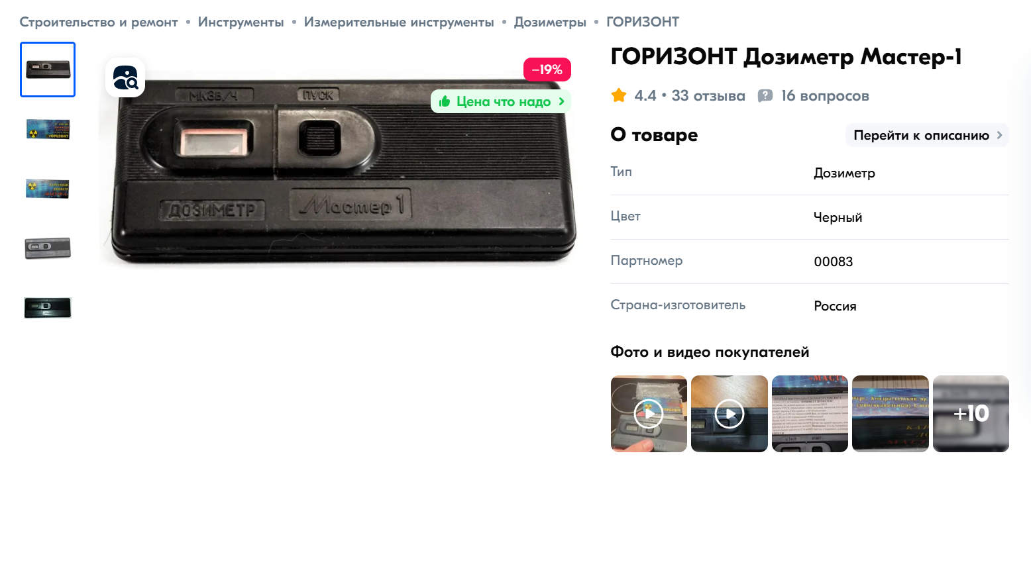The height and width of the screenshot is (580, 1031).
Task: Click the −19% discount badge
Action: pos(547,70)
